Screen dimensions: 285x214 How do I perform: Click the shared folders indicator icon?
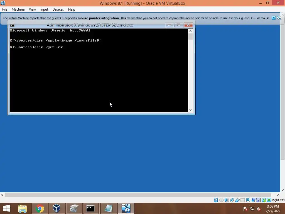(x=242, y=200)
